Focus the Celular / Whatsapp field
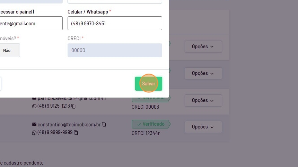 pos(115,24)
